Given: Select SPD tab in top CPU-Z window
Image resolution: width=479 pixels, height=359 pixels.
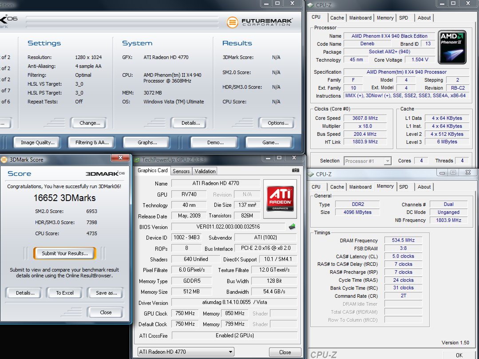Looking at the screenshot, I should click(x=404, y=18).
